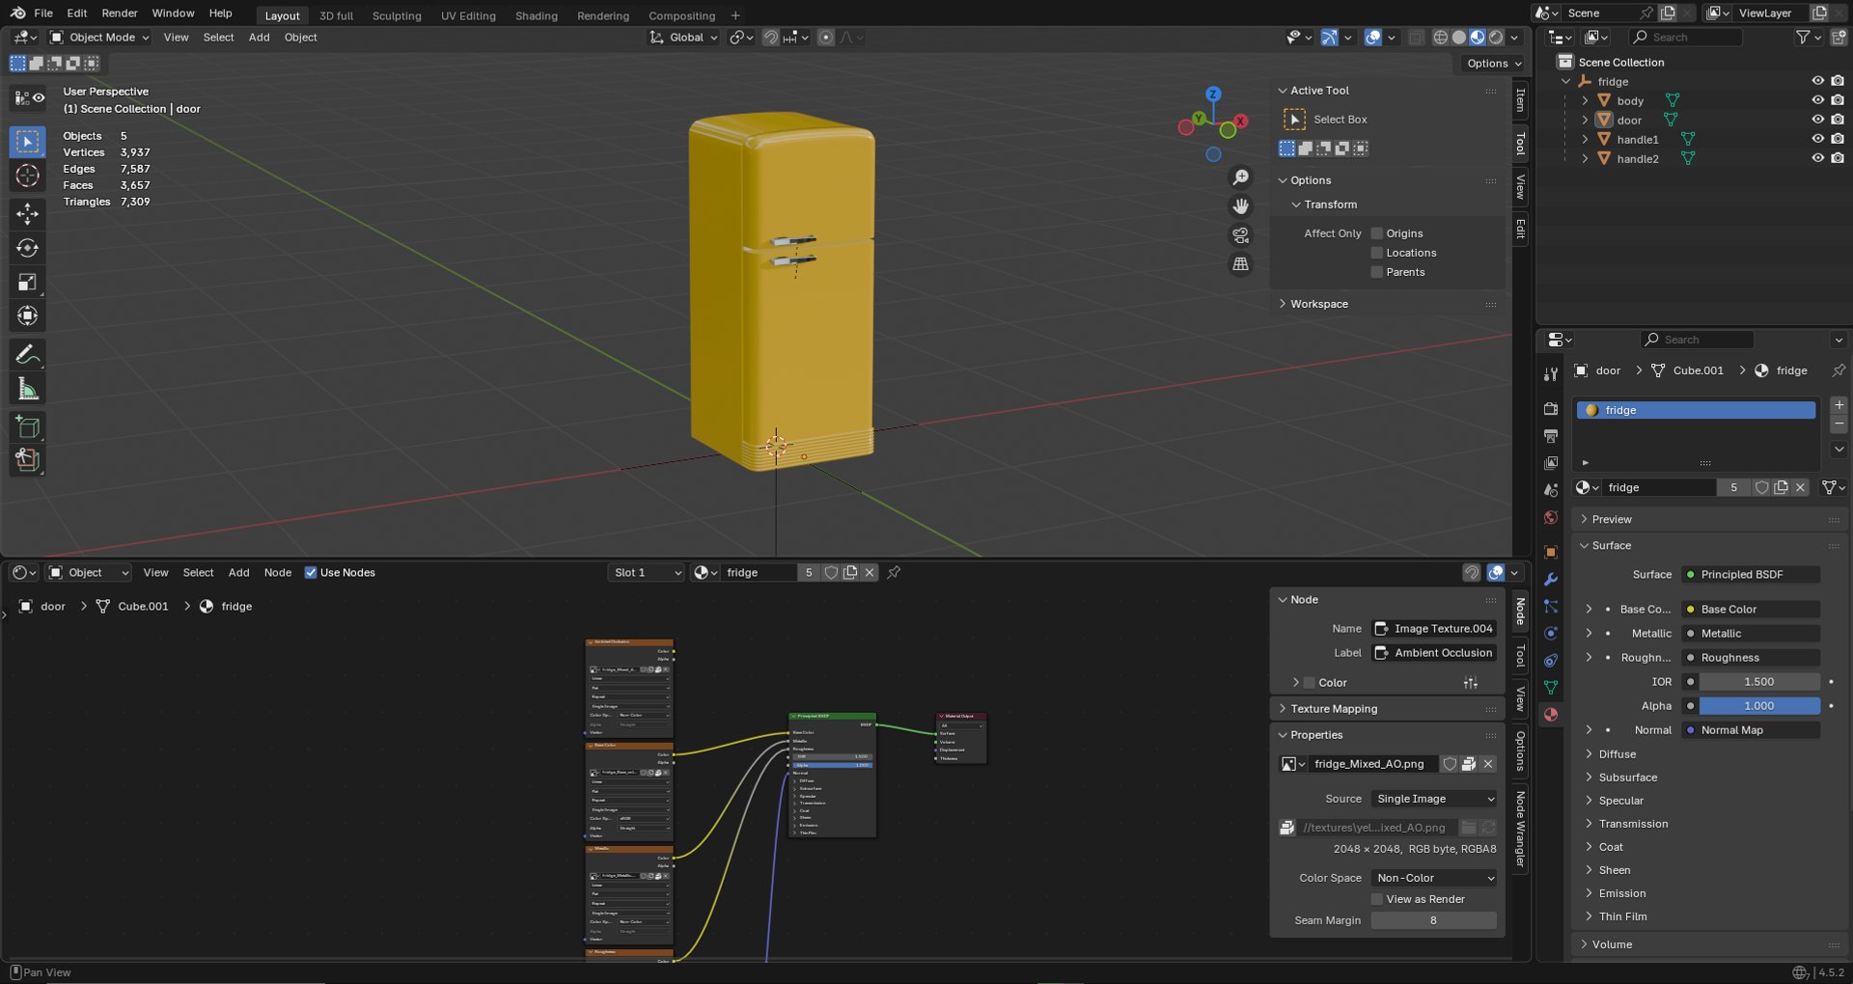This screenshot has height=984, width=1853.
Task: Open Global transform orientation dropdown
Action: point(684,38)
